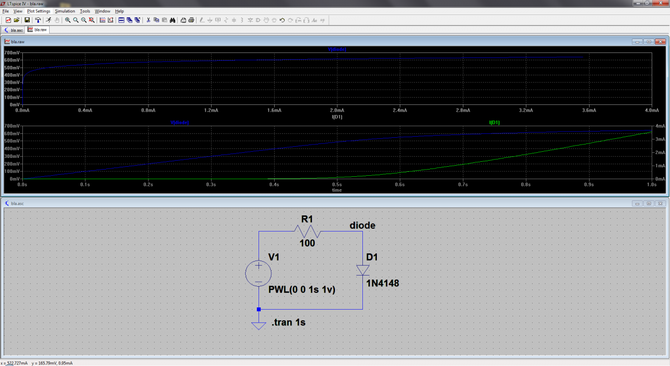The width and height of the screenshot is (670, 366).
Task: Select the Place Resistor tool
Action: (226, 20)
